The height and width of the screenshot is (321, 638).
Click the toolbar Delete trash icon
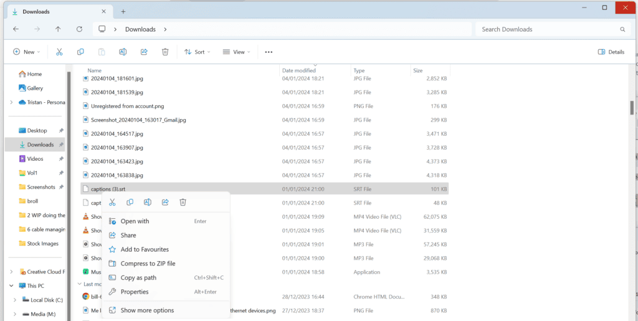(165, 52)
